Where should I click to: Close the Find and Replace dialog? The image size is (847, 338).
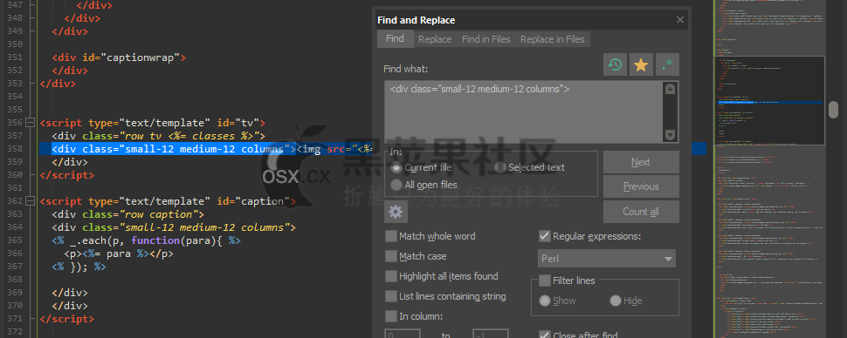tap(680, 21)
